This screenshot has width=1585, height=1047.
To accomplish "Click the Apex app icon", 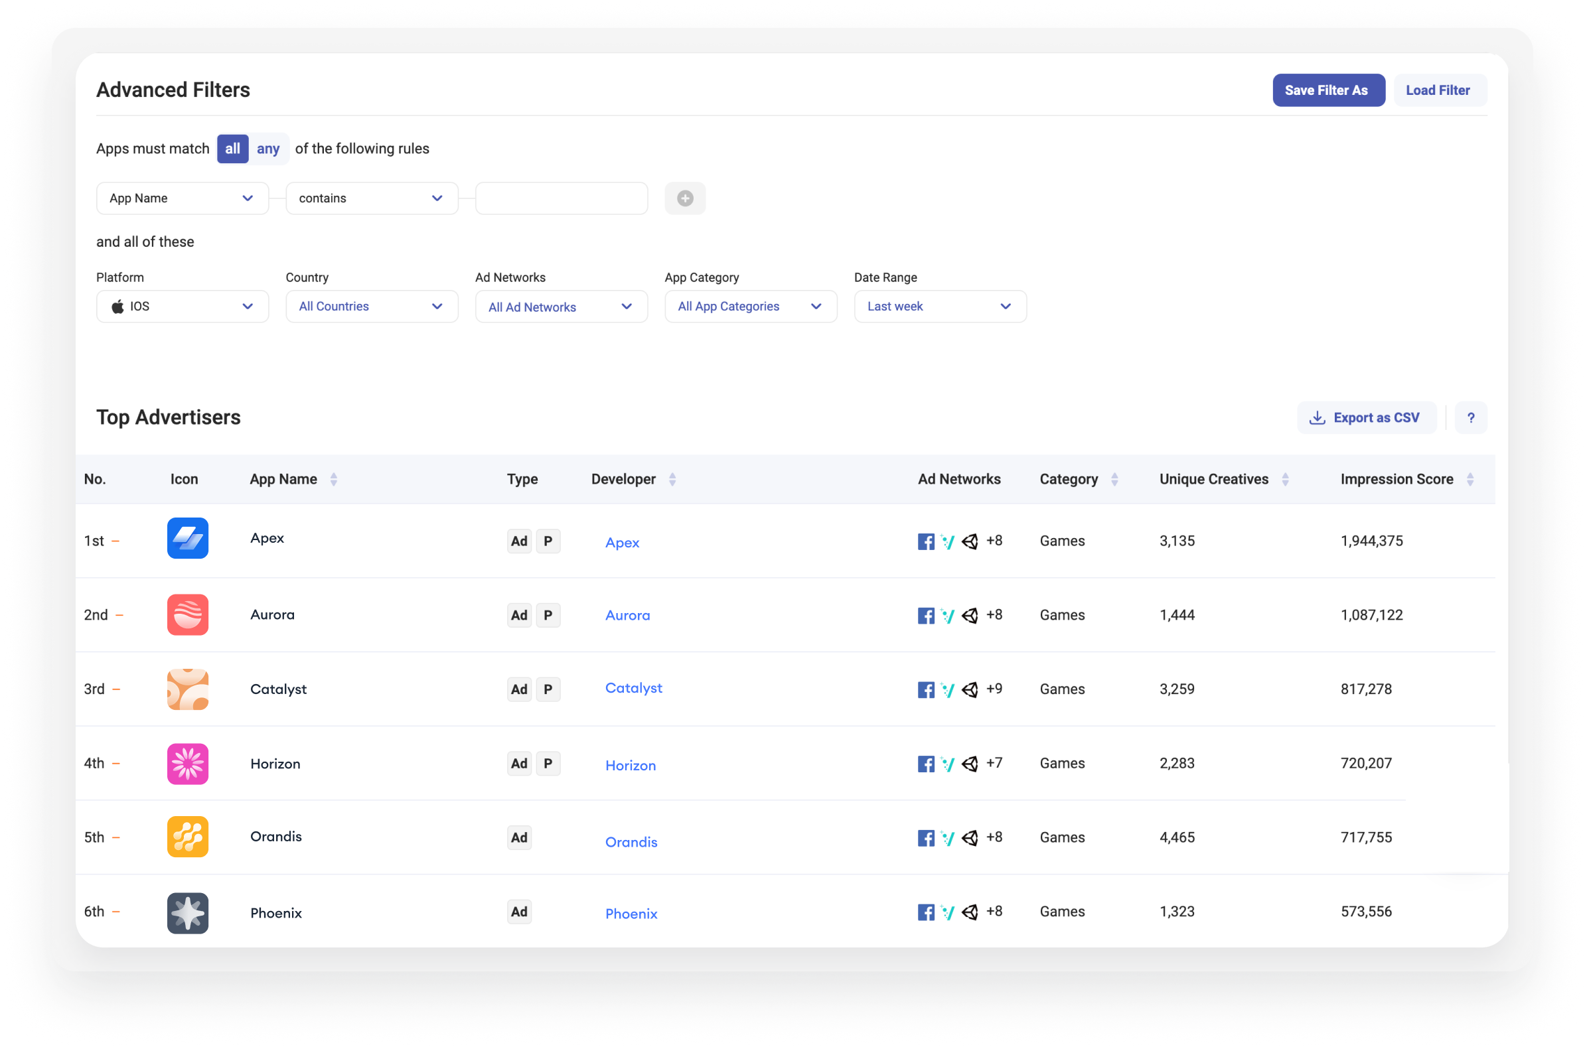I will coord(188,538).
